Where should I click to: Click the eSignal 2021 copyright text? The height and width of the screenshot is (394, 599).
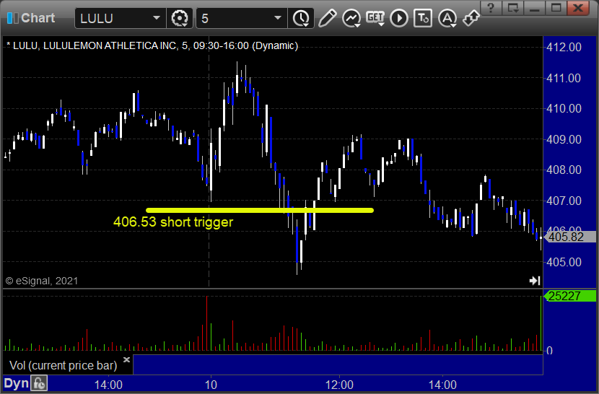42,281
